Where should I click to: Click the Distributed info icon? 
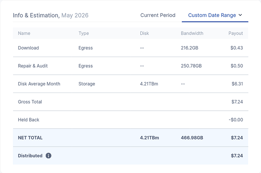click(48, 156)
